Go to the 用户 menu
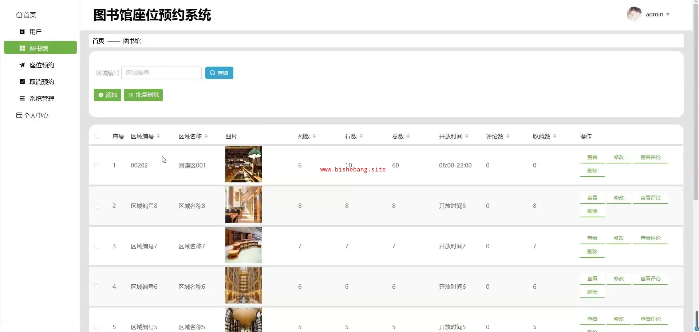This screenshot has width=699, height=332. pos(40,32)
